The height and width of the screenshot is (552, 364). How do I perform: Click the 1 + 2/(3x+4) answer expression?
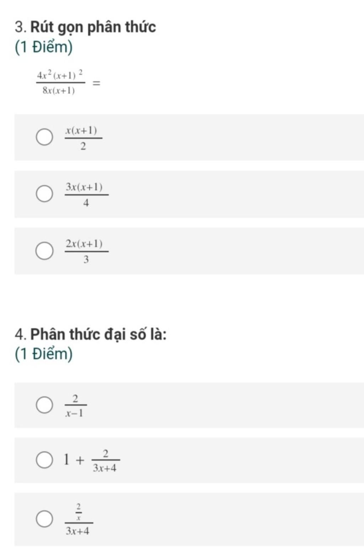coord(92,460)
